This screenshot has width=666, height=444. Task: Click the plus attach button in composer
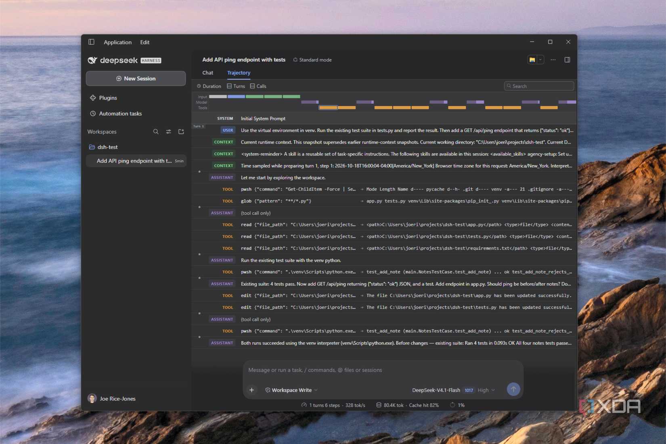pyautogui.click(x=252, y=390)
